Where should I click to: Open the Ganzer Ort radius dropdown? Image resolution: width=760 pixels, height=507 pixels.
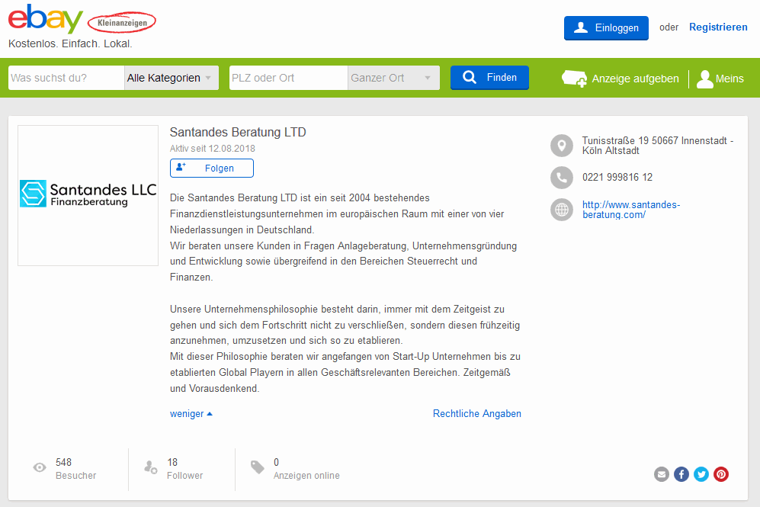(393, 78)
